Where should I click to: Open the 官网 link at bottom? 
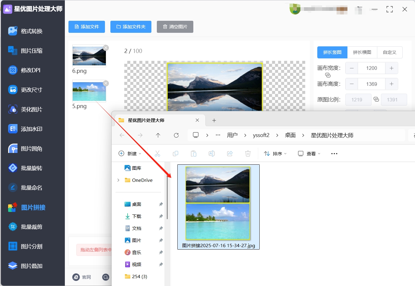[x=82, y=277]
